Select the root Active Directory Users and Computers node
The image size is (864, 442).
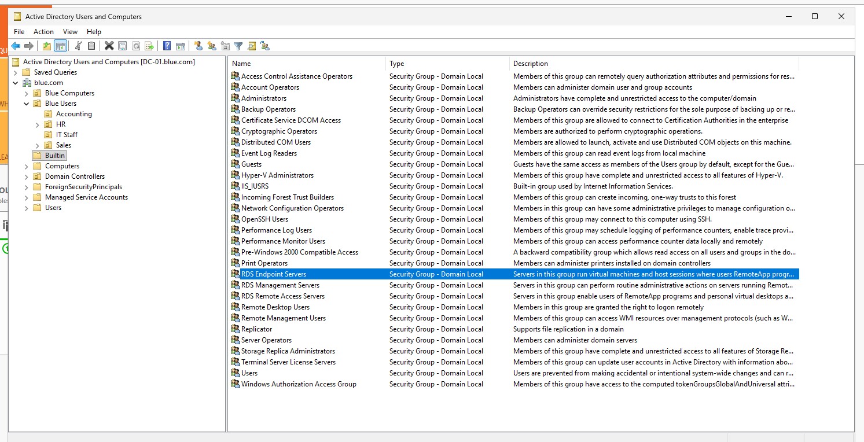(x=109, y=62)
